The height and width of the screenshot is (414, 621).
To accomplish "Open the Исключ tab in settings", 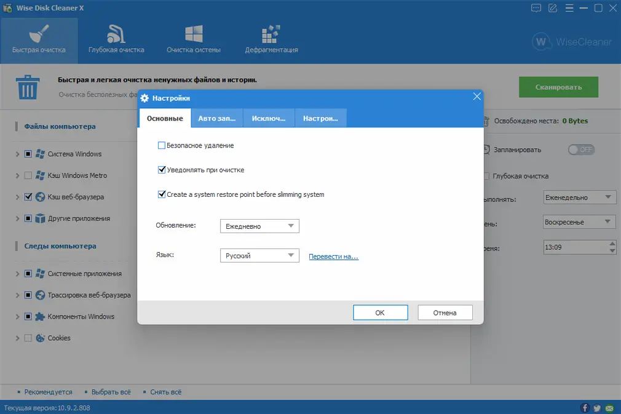I will pos(268,117).
